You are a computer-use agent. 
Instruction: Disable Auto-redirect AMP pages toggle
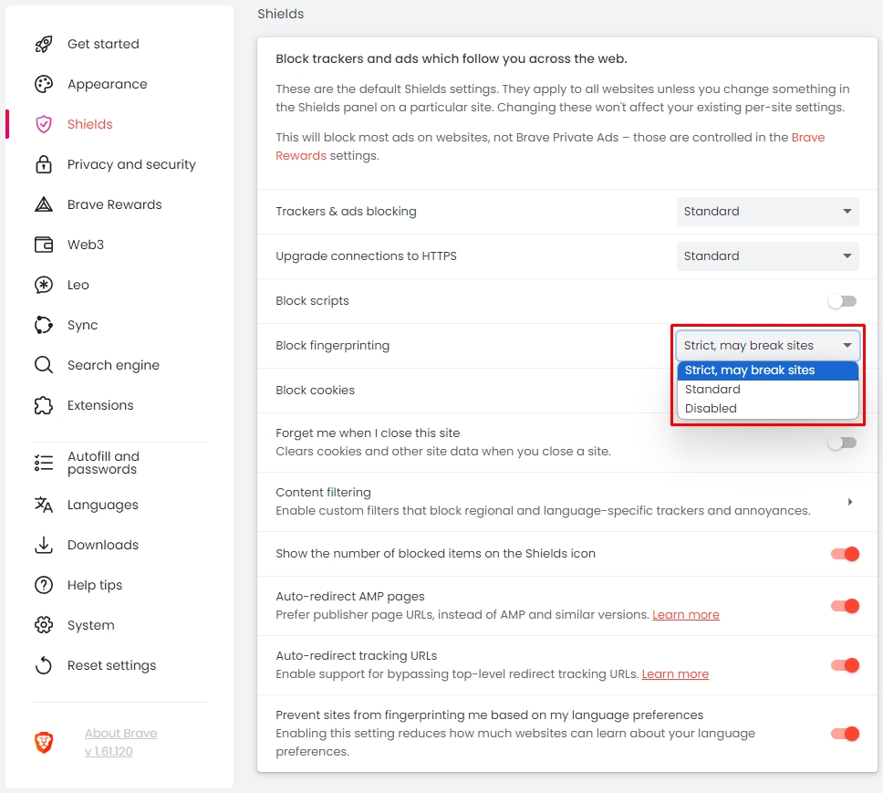tap(845, 606)
